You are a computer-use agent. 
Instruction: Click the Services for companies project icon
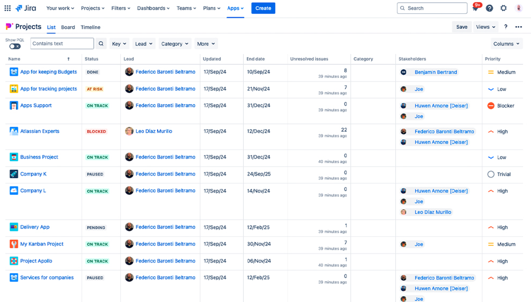click(14, 277)
